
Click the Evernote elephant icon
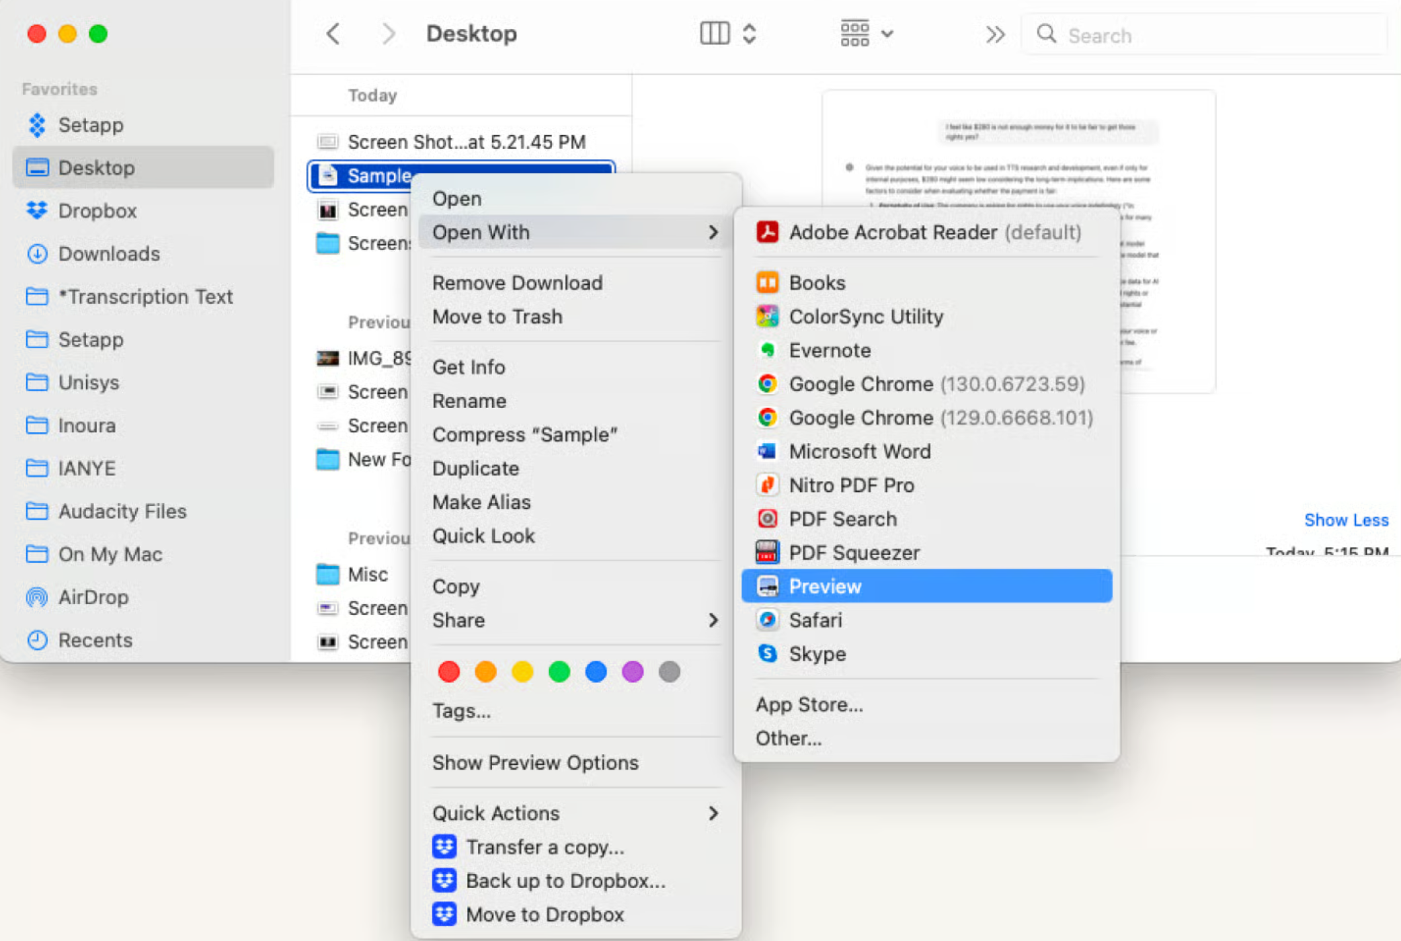pos(767,350)
